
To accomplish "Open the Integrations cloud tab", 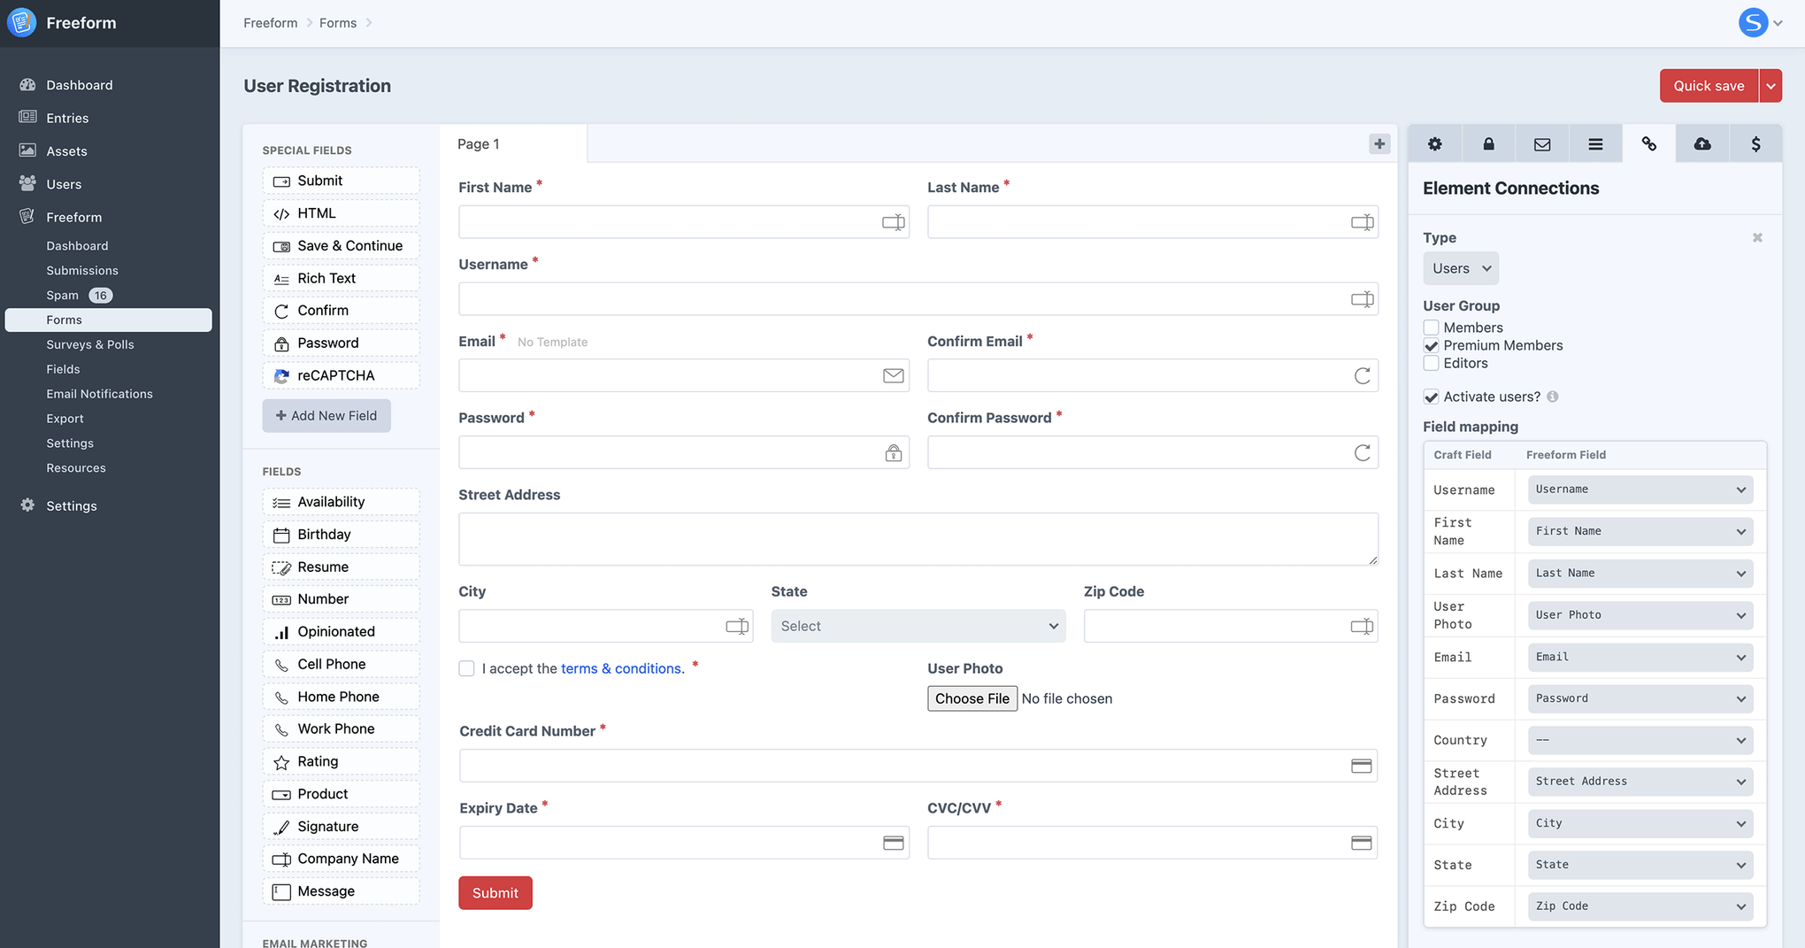I will pos(1702,143).
